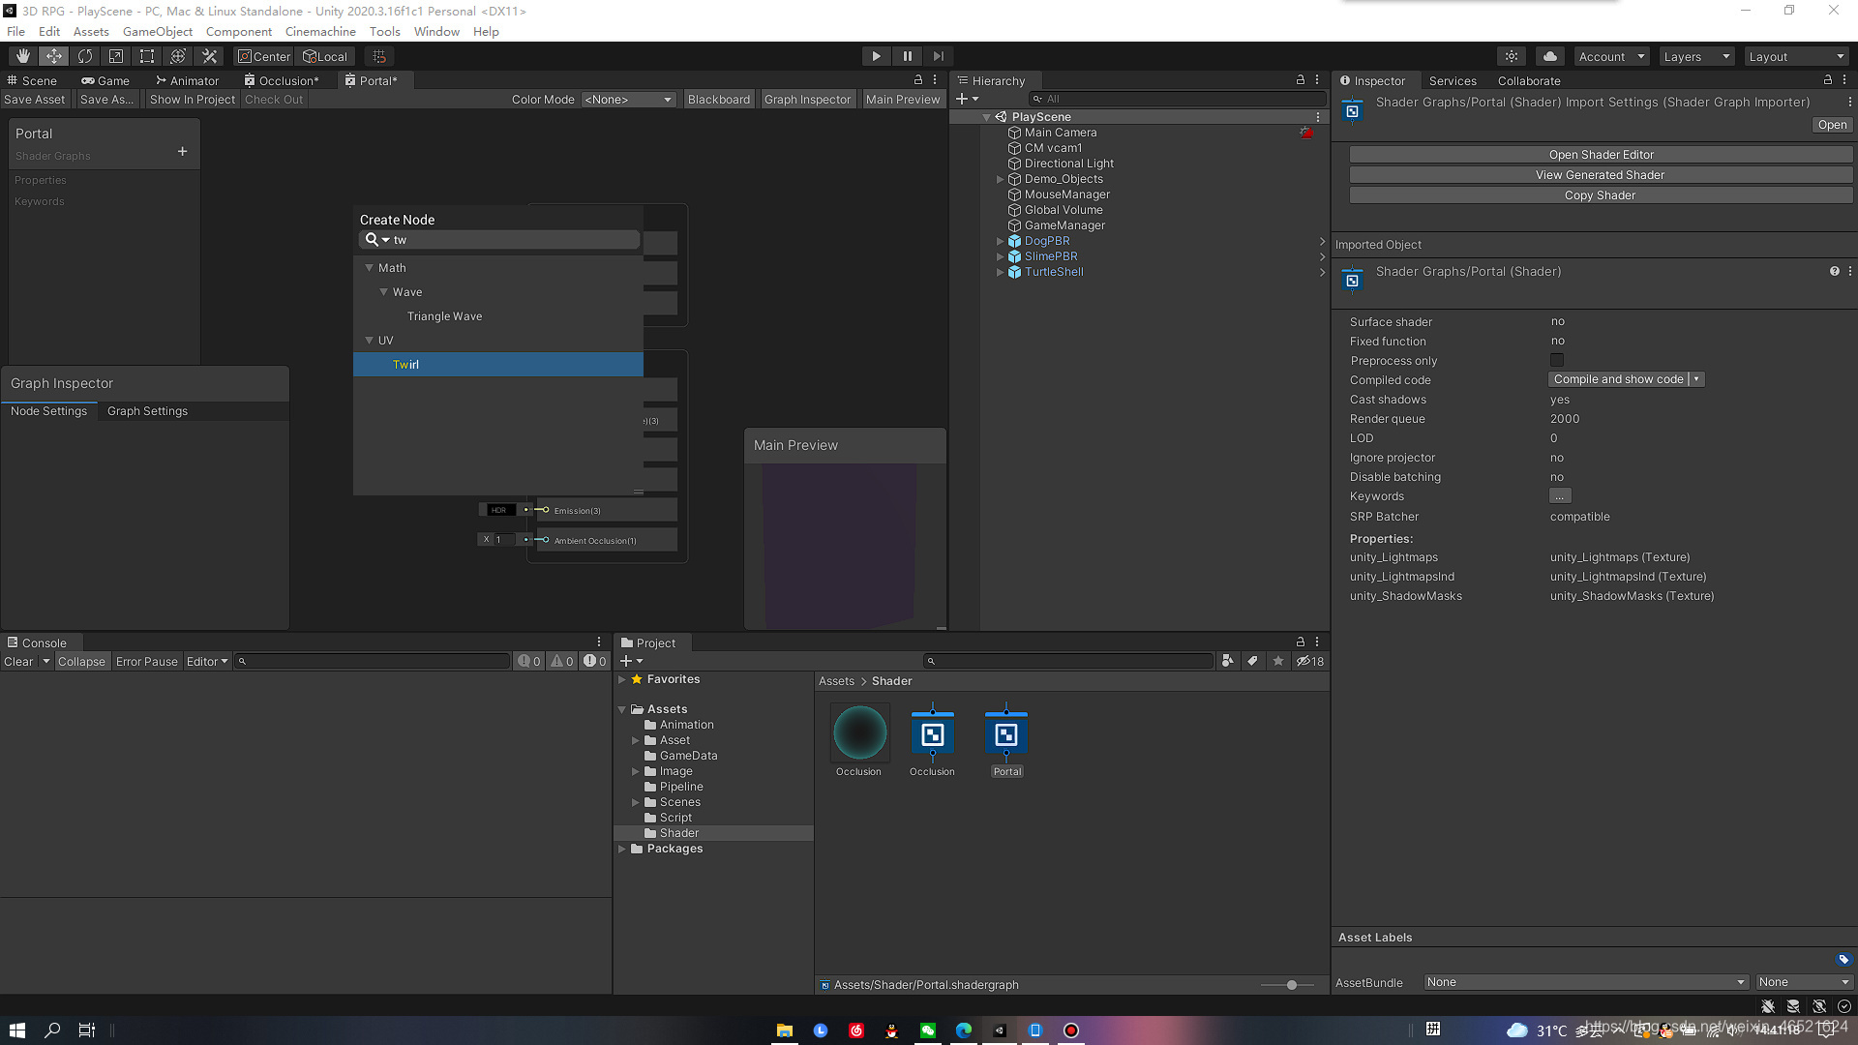1858x1045 pixels.
Task: Open the Compile and show code dropdown
Action: point(1696,379)
